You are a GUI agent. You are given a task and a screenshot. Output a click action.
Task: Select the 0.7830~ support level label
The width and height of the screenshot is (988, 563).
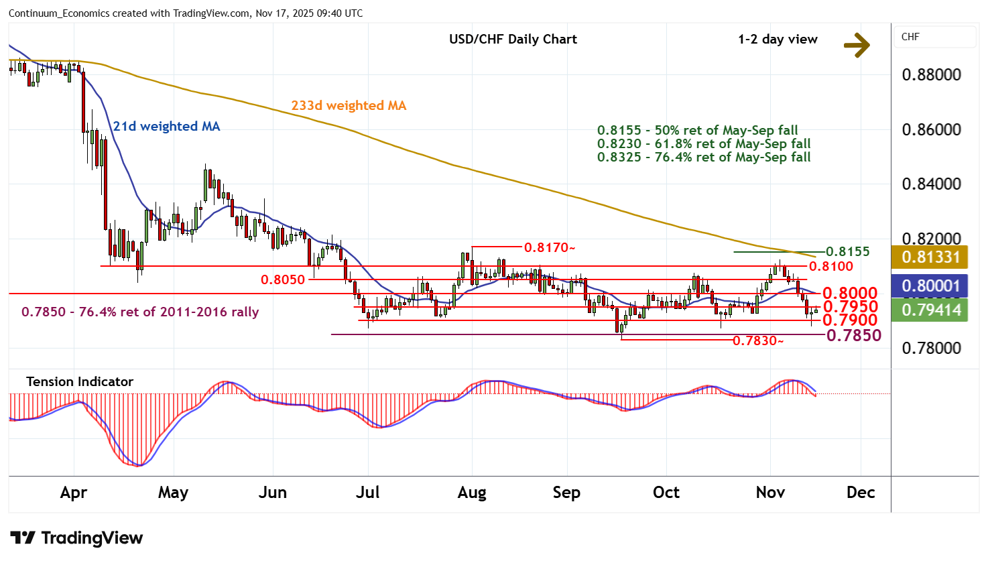click(757, 341)
